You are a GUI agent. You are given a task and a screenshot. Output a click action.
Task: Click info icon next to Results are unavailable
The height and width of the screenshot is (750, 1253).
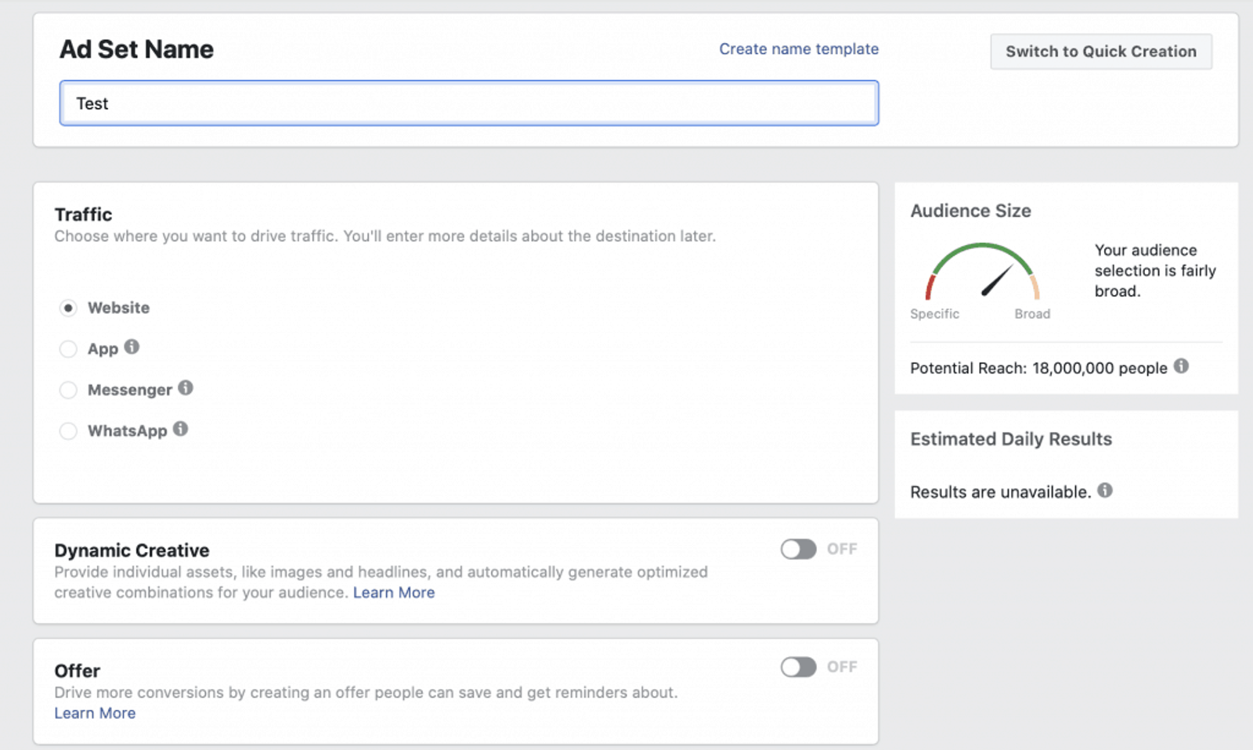pyautogui.click(x=1105, y=491)
